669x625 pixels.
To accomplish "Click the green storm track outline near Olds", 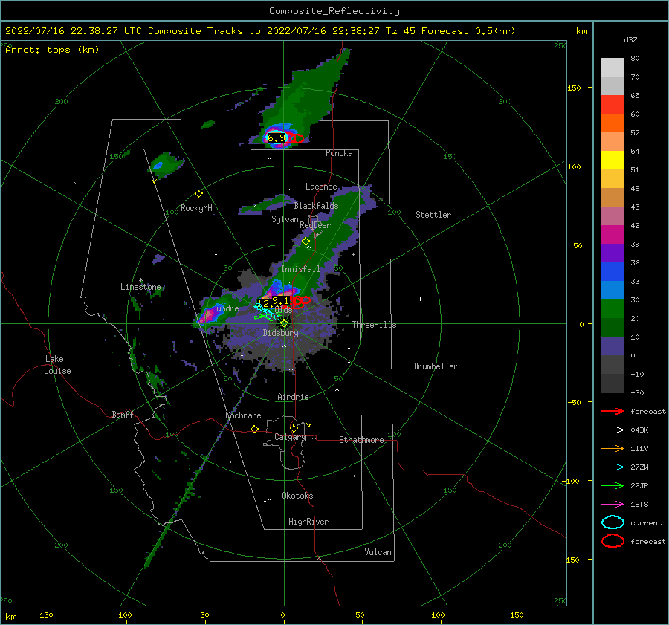I will point(267,316).
